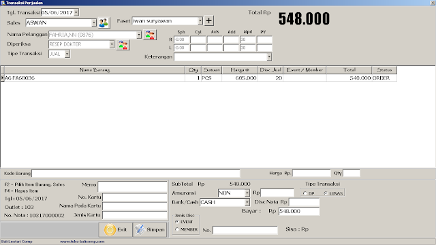Click the Simpan save icon button

click(x=150, y=230)
